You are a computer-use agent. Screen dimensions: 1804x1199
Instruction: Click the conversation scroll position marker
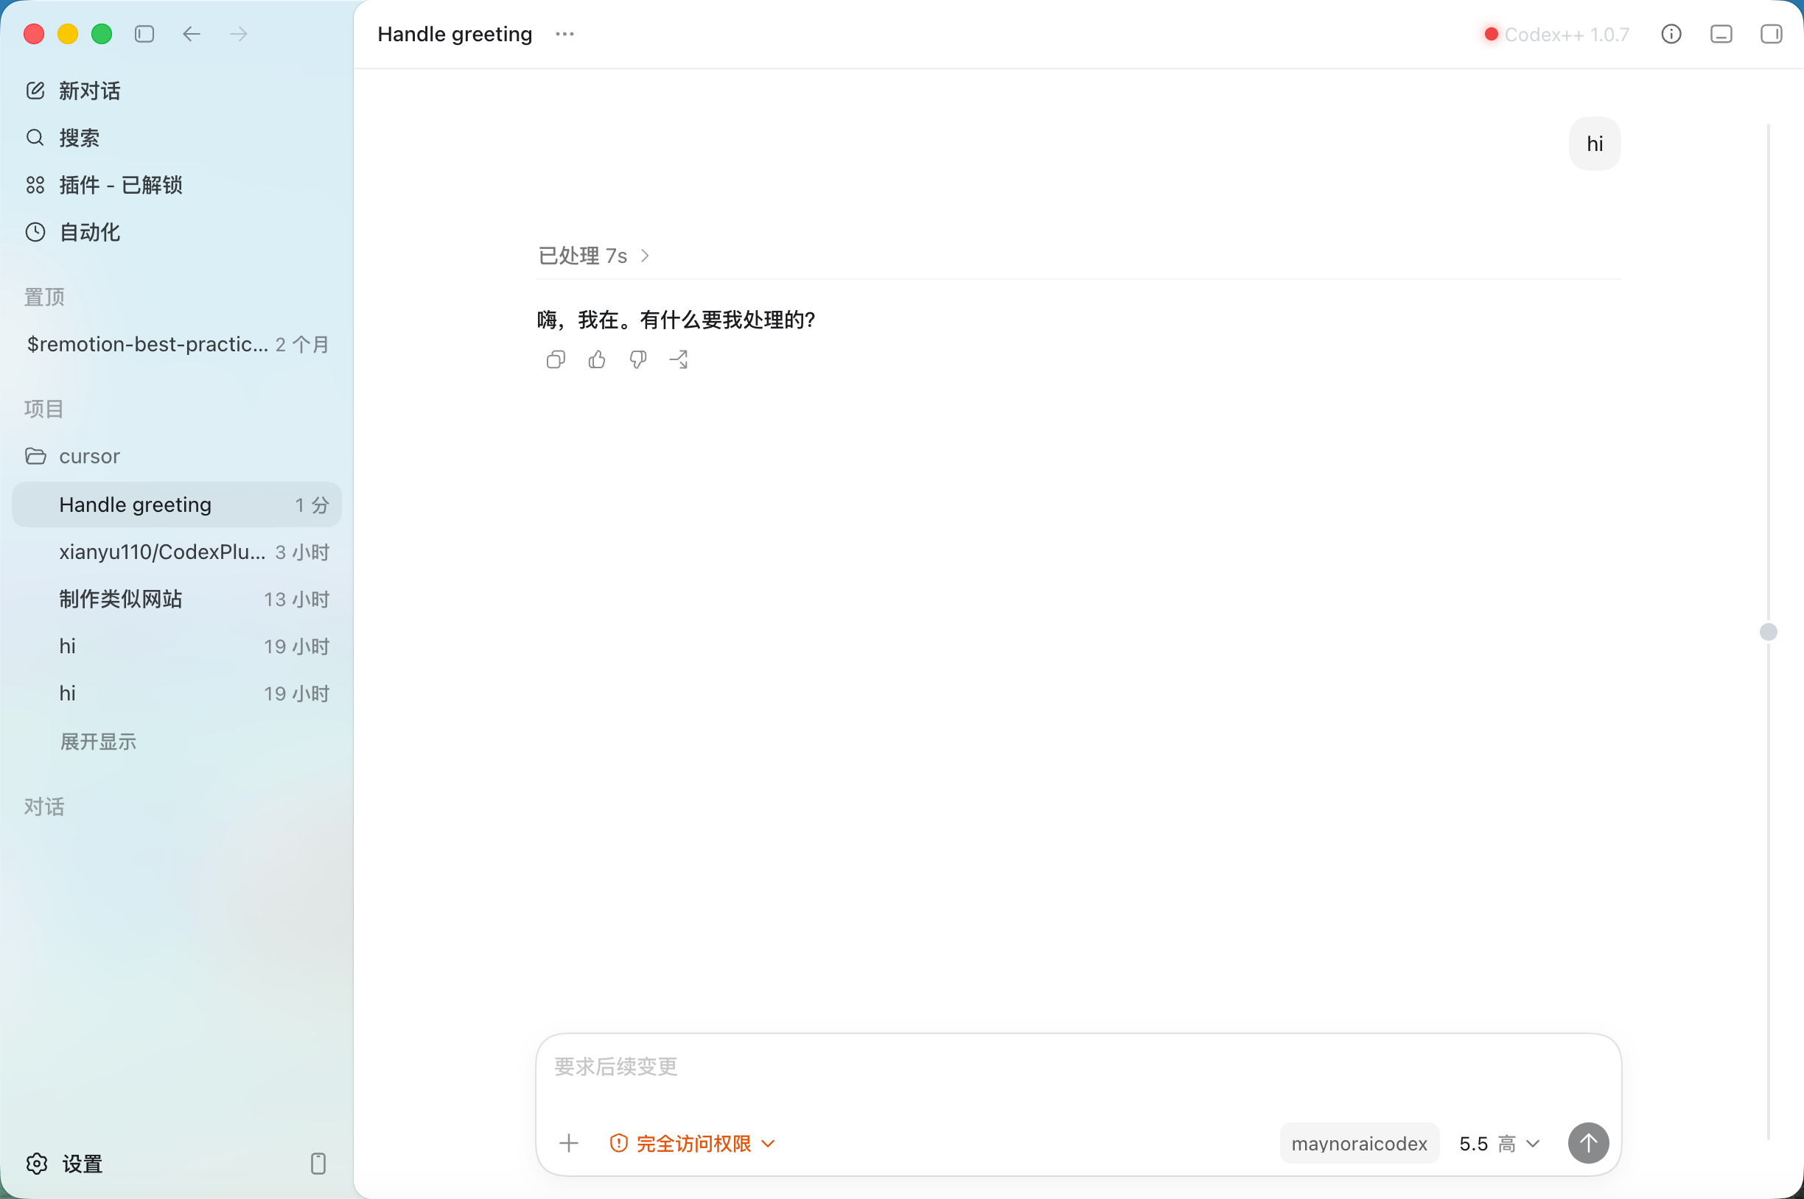(x=1768, y=632)
